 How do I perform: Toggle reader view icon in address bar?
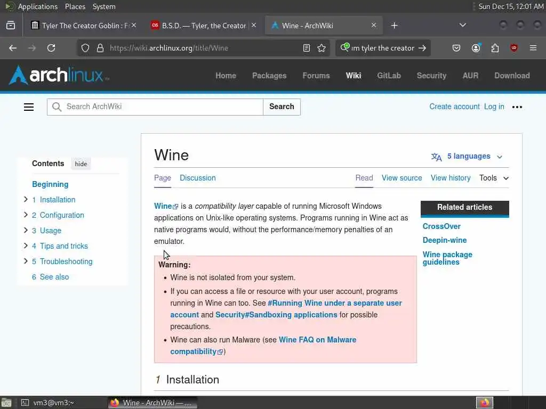point(307,48)
